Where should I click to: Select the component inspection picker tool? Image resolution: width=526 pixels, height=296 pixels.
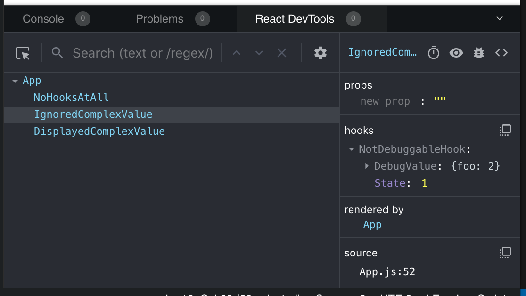(23, 53)
